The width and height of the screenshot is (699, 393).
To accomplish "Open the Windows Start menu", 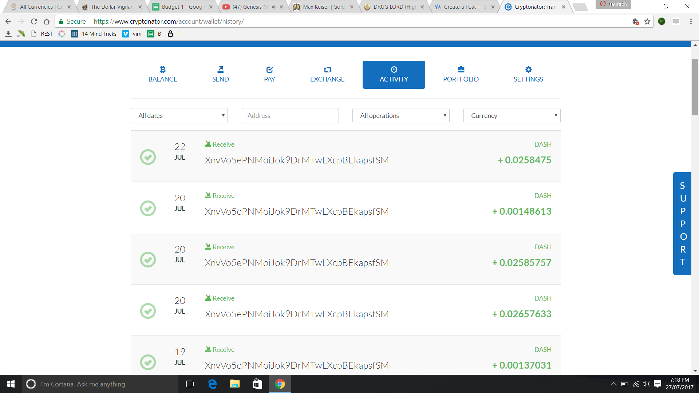I will coord(11,384).
